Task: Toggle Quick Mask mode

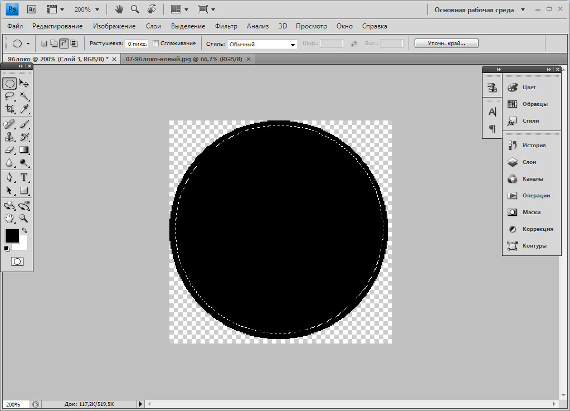Action: point(17,262)
